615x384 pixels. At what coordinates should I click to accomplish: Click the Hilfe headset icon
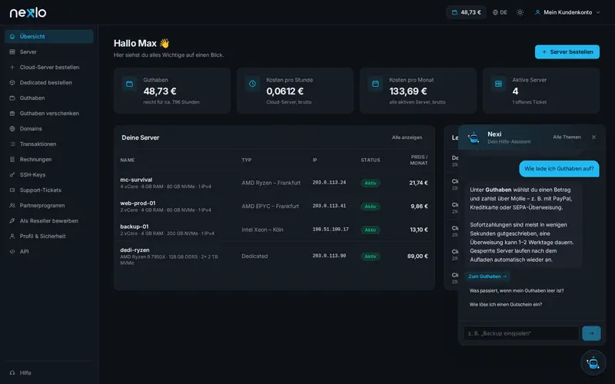tap(12, 372)
